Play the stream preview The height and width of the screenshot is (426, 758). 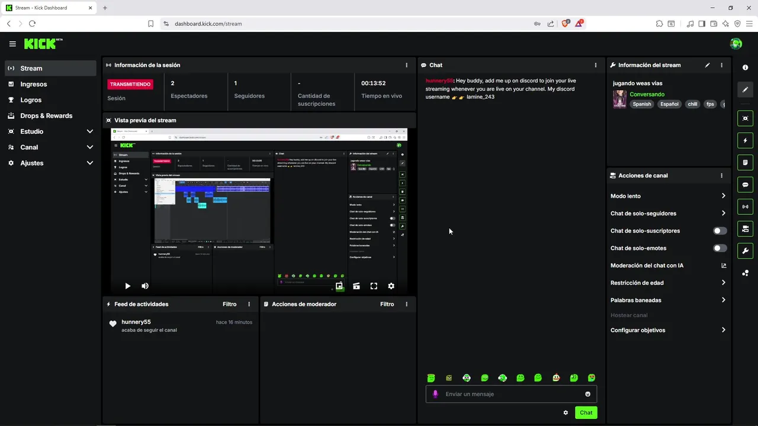[x=127, y=286]
